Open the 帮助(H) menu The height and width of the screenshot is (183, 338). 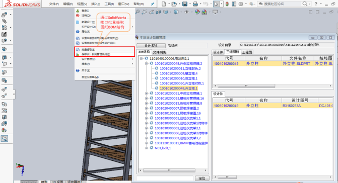[139, 4]
